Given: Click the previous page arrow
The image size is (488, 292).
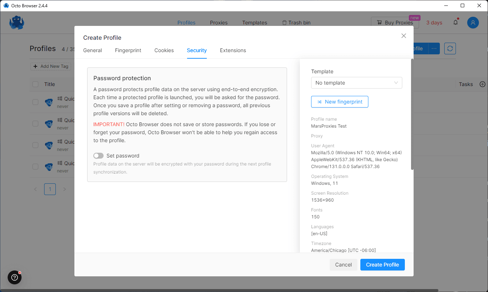Looking at the screenshot, I should (35, 189).
